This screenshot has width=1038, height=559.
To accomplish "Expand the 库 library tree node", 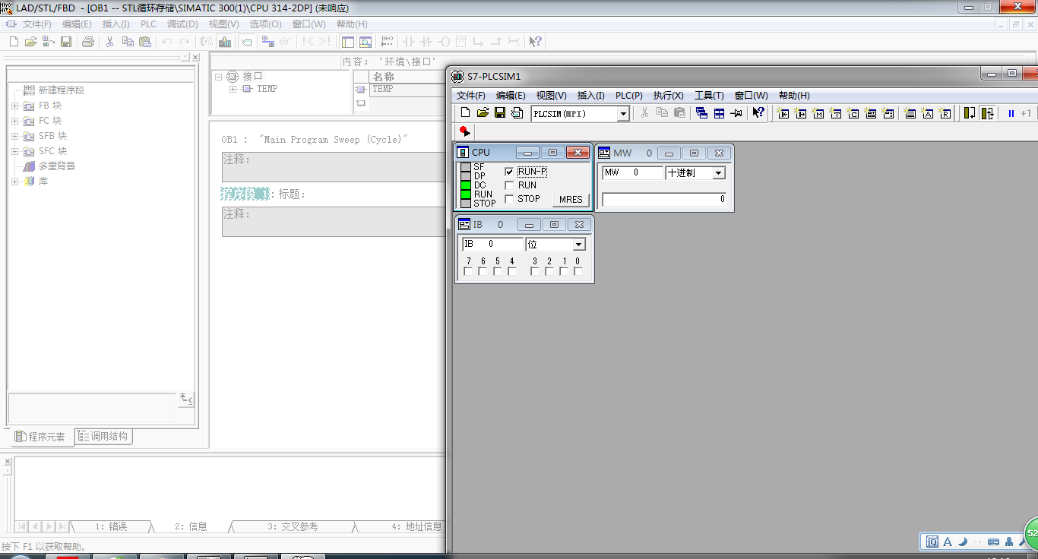I will point(14,182).
